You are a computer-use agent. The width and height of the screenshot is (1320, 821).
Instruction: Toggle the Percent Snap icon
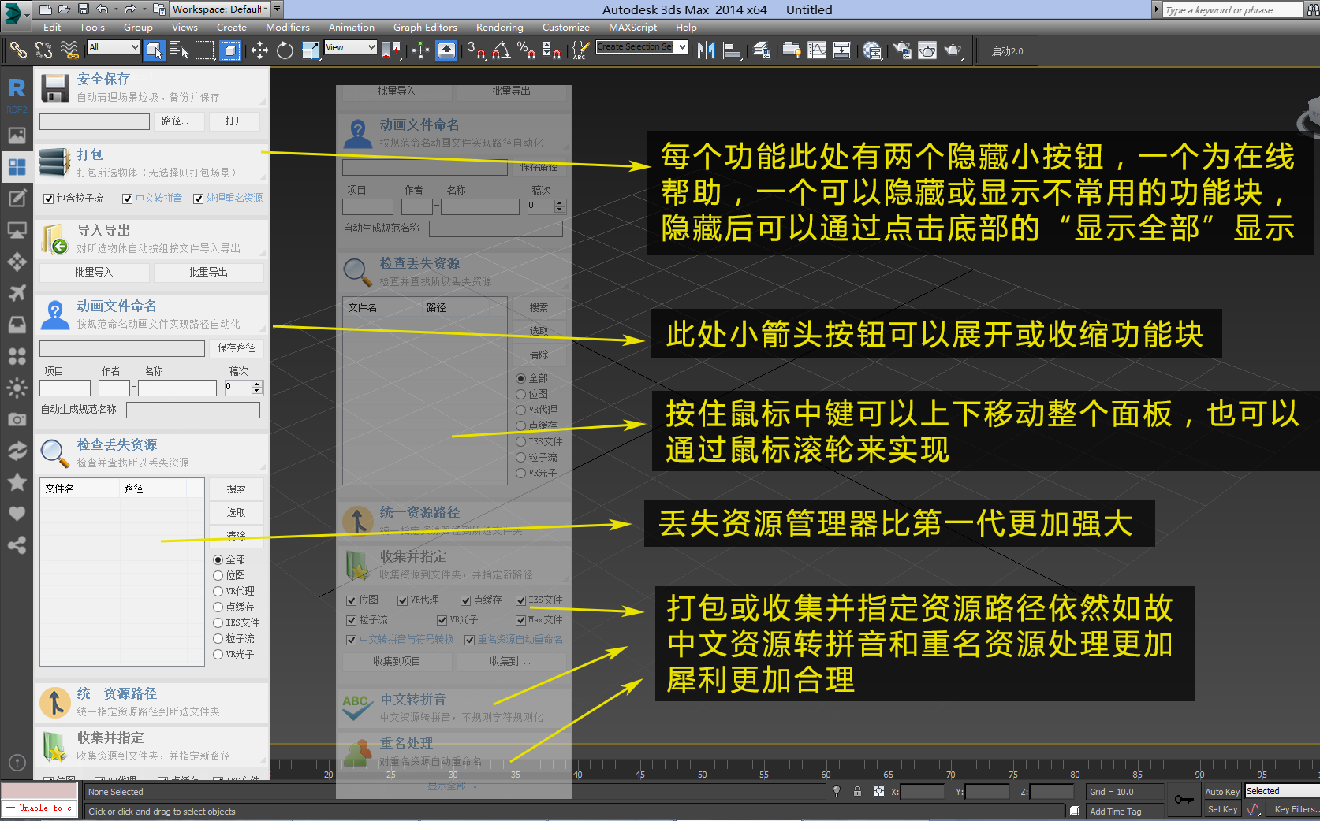527,50
